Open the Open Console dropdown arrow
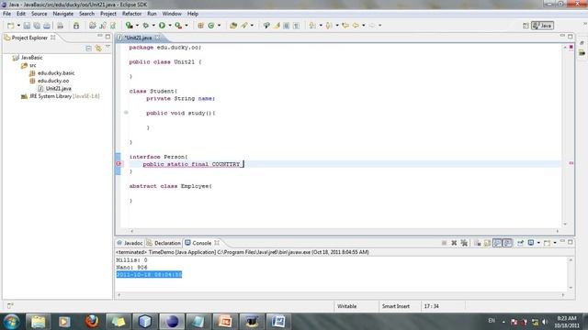This screenshot has width=588, height=330. pyautogui.click(x=555, y=243)
